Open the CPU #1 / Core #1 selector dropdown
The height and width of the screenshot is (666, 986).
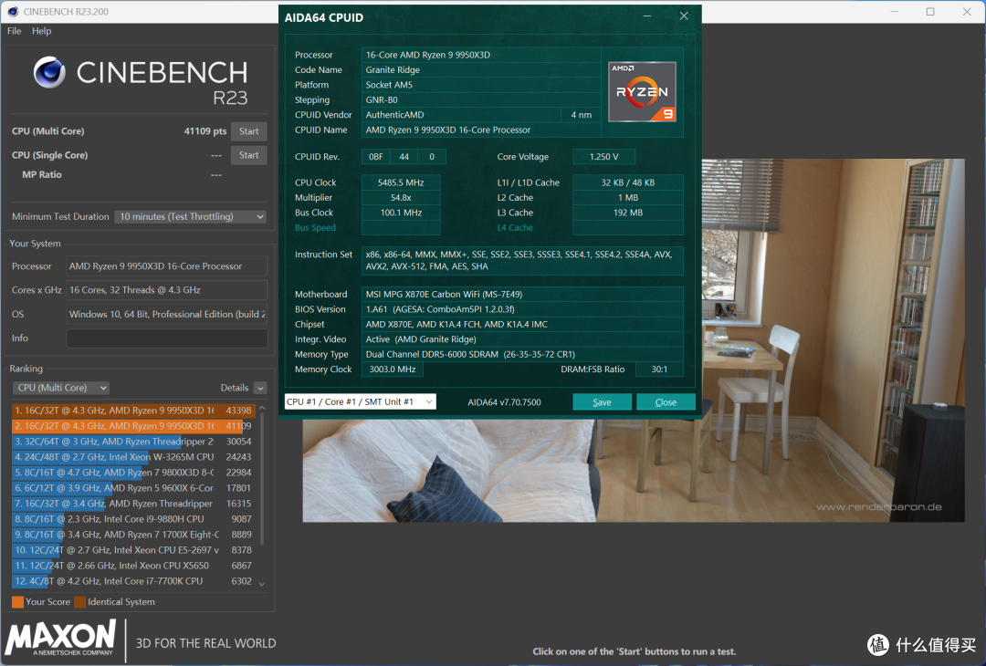click(361, 402)
